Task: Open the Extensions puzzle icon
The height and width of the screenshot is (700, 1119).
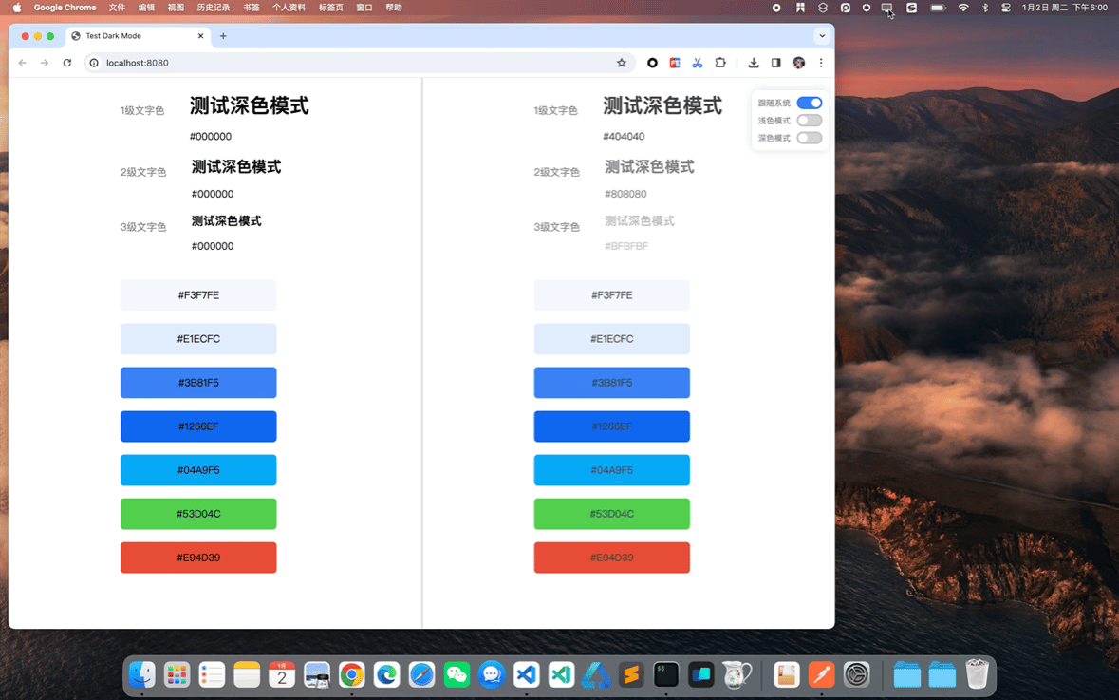Action: pos(720,63)
